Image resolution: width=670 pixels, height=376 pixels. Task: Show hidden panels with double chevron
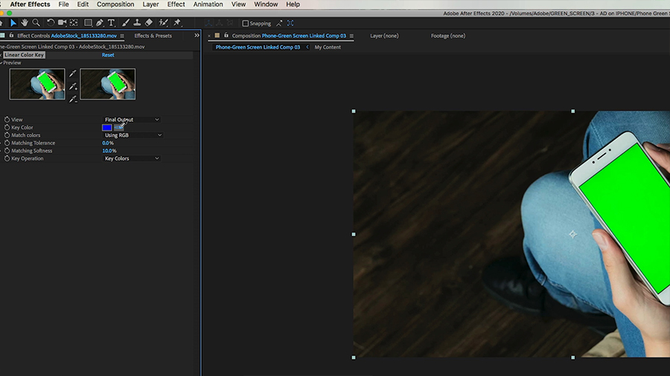197,36
